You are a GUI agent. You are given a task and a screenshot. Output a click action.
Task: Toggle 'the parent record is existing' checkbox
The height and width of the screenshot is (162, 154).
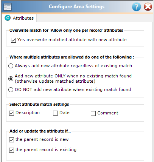[11, 150]
